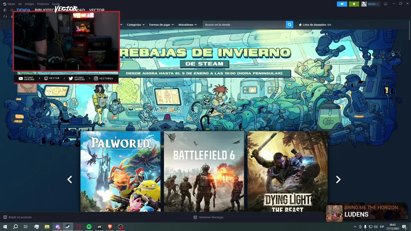Open the Ayuda menu
Image resolution: width=411 pixels, height=231 pixels.
tap(56, 4)
